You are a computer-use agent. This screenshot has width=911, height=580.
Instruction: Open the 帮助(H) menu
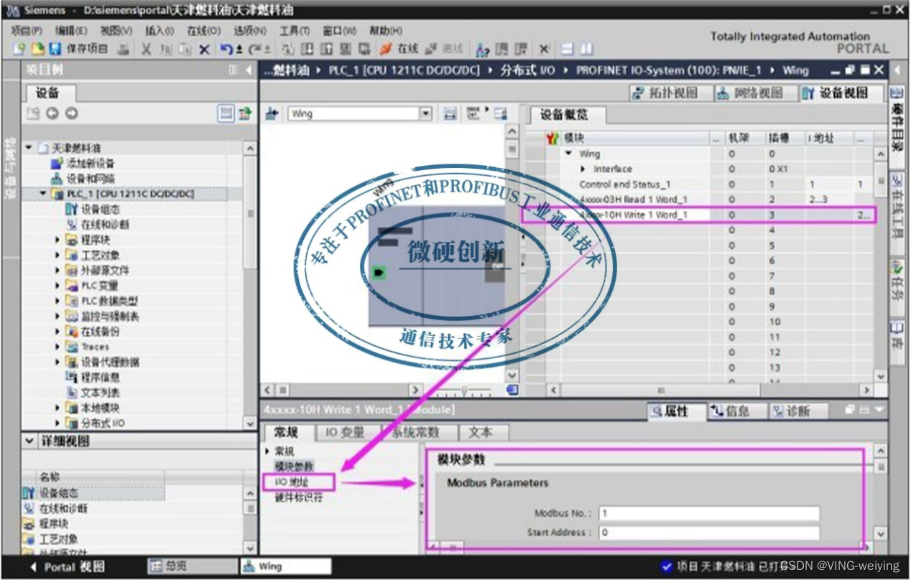pos(386,31)
